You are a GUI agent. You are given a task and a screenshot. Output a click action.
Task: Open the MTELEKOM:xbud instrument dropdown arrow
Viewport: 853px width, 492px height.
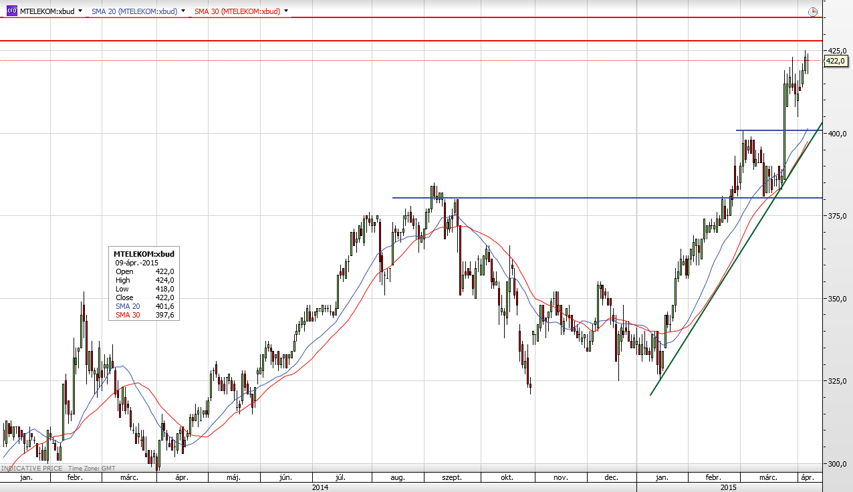click(80, 11)
